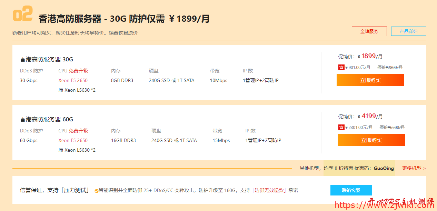
Task: Select the GuoQing coupon code
Action: (384, 168)
